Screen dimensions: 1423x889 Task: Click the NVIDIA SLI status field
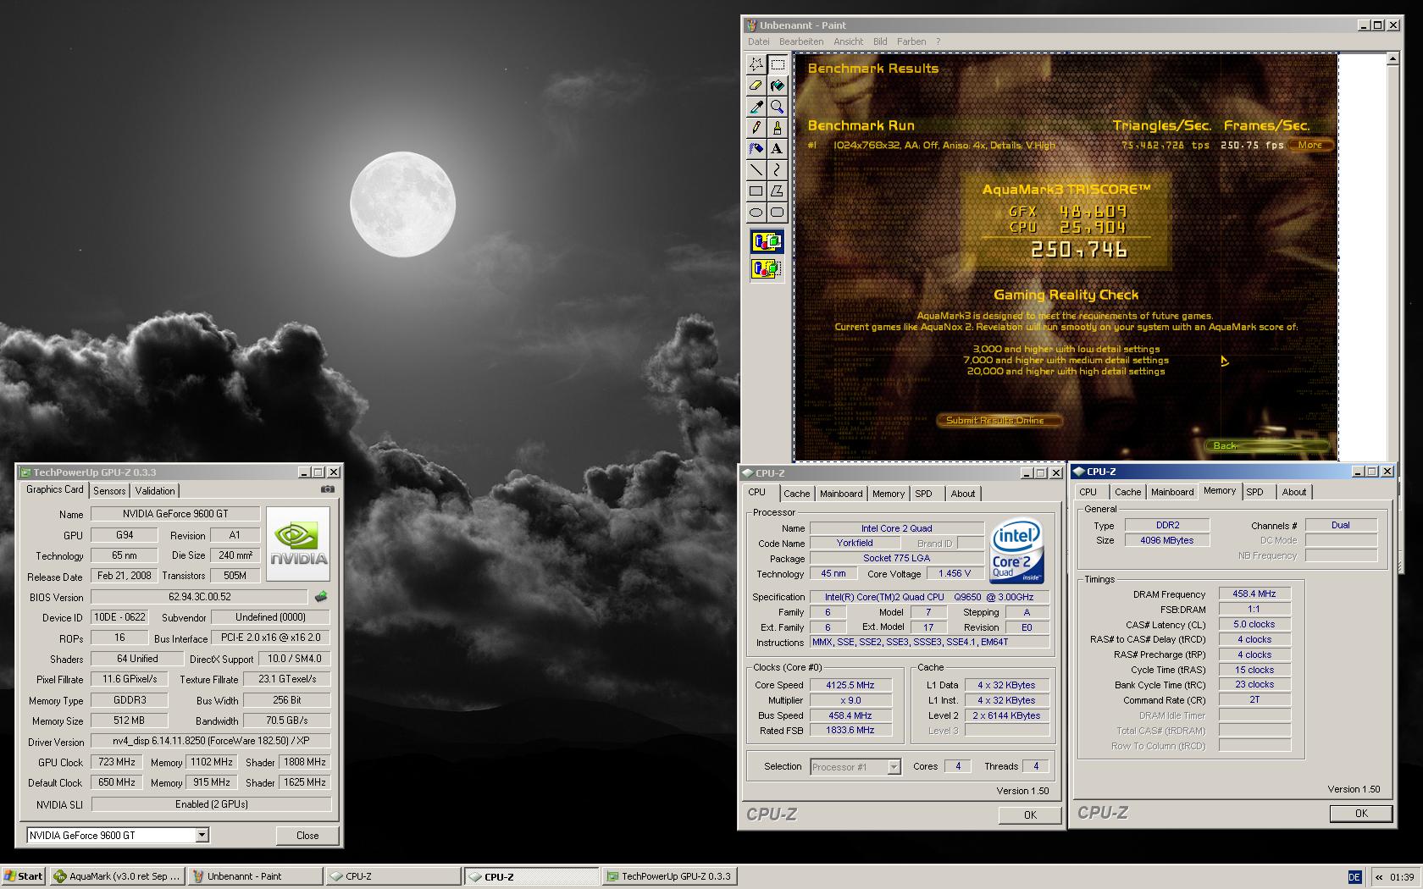211,804
